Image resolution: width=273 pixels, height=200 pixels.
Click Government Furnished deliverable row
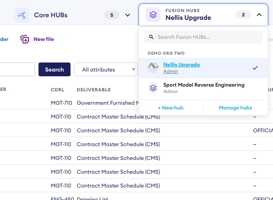pyautogui.click(x=108, y=103)
